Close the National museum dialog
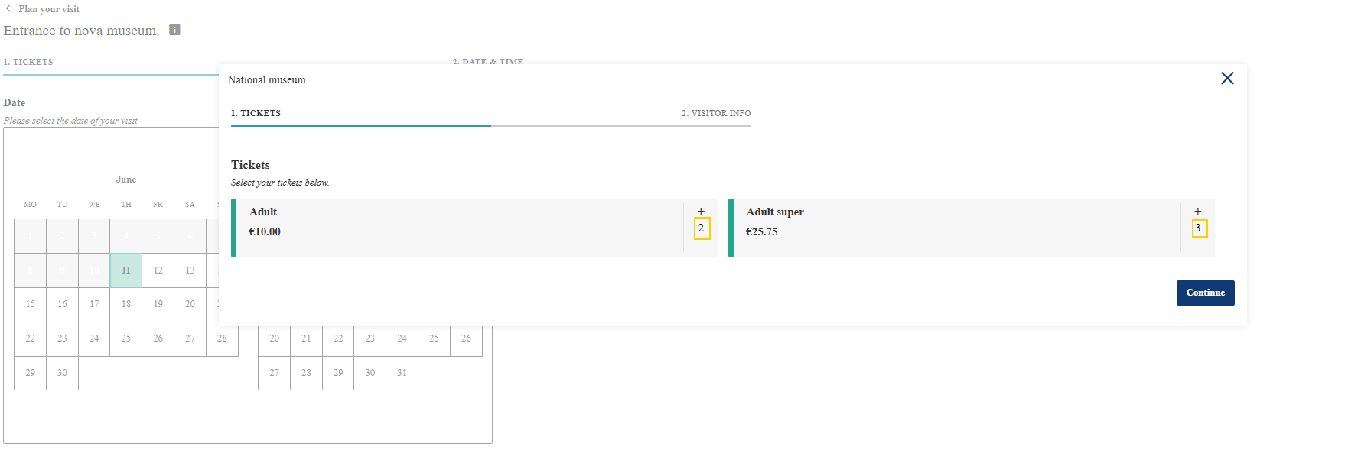The image size is (1361, 450). 1227,78
